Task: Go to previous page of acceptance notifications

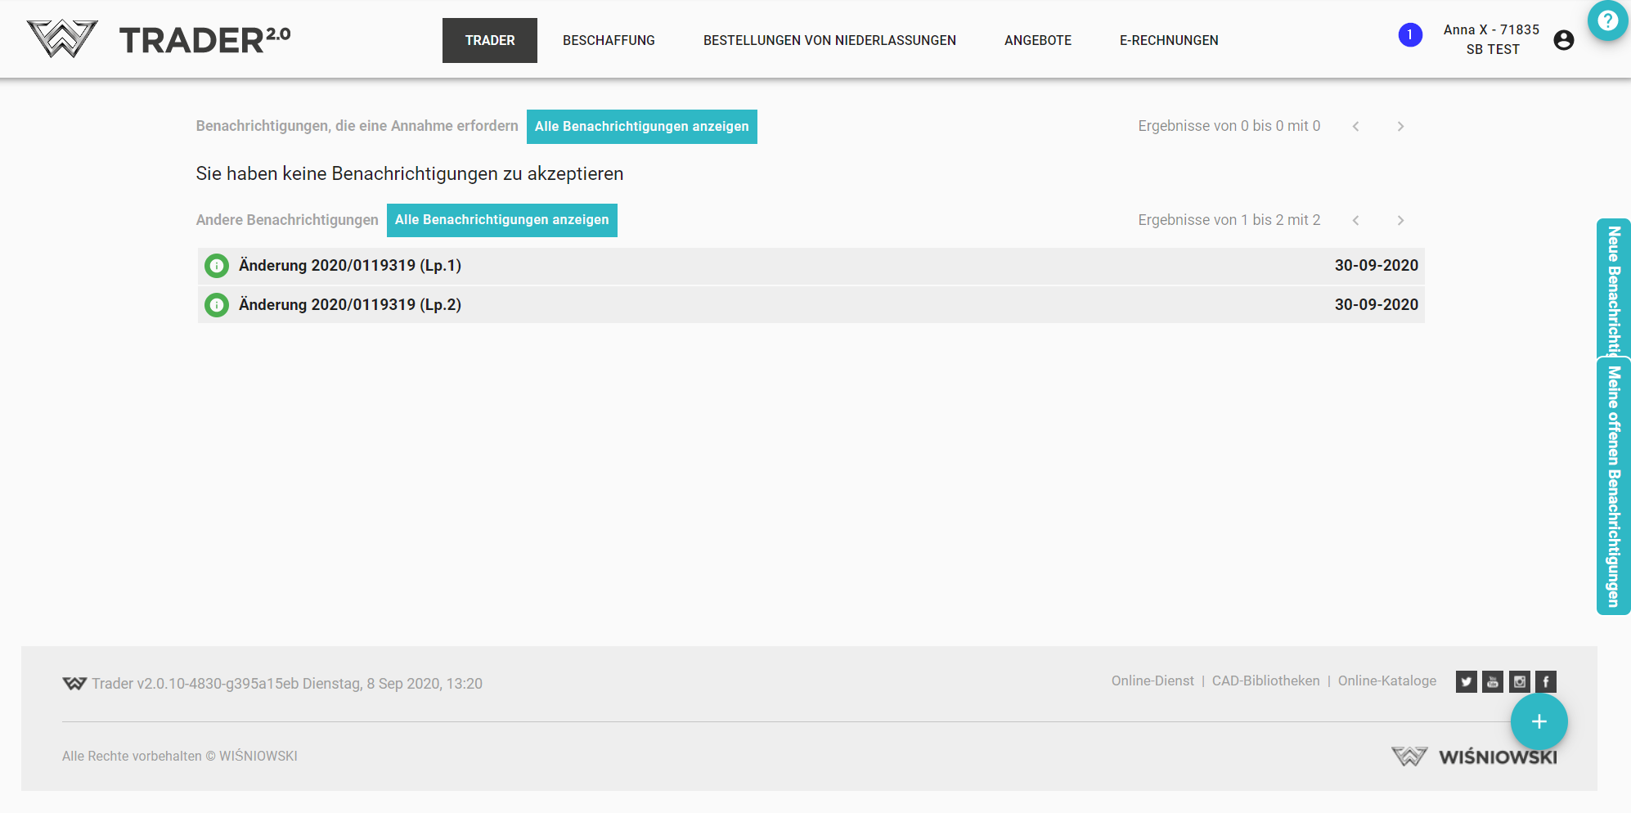Action: [x=1355, y=127]
